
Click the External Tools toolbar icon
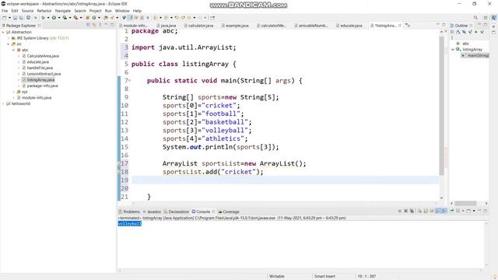pyautogui.click(x=76, y=18)
